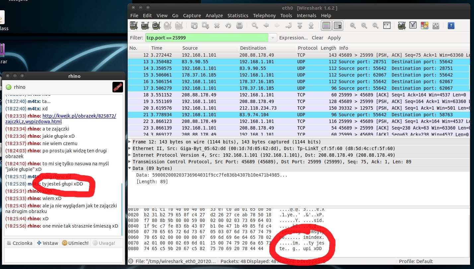474x269 pixels.
Task: Save this capture file as icon
Action: [206, 26]
